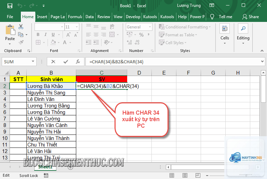Open the File menu

[10, 17]
